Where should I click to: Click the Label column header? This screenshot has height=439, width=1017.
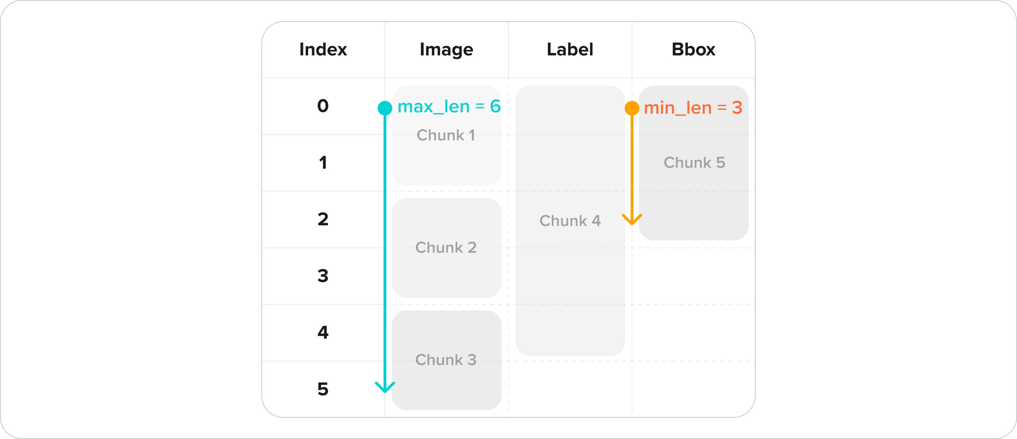[570, 49]
